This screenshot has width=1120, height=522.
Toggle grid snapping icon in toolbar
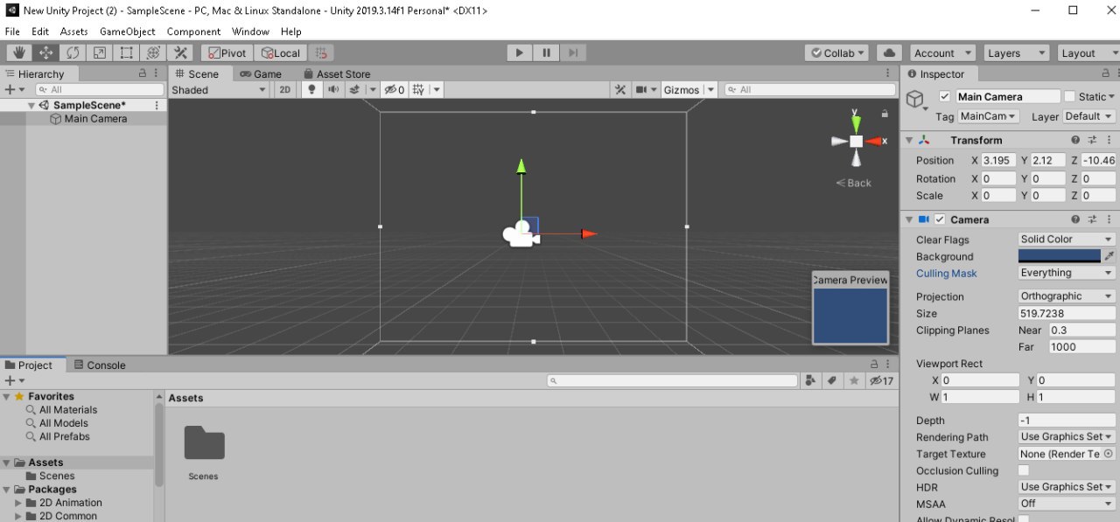click(x=322, y=53)
